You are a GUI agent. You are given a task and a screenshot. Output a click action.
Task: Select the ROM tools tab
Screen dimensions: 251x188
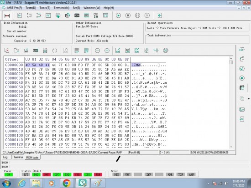32,158
